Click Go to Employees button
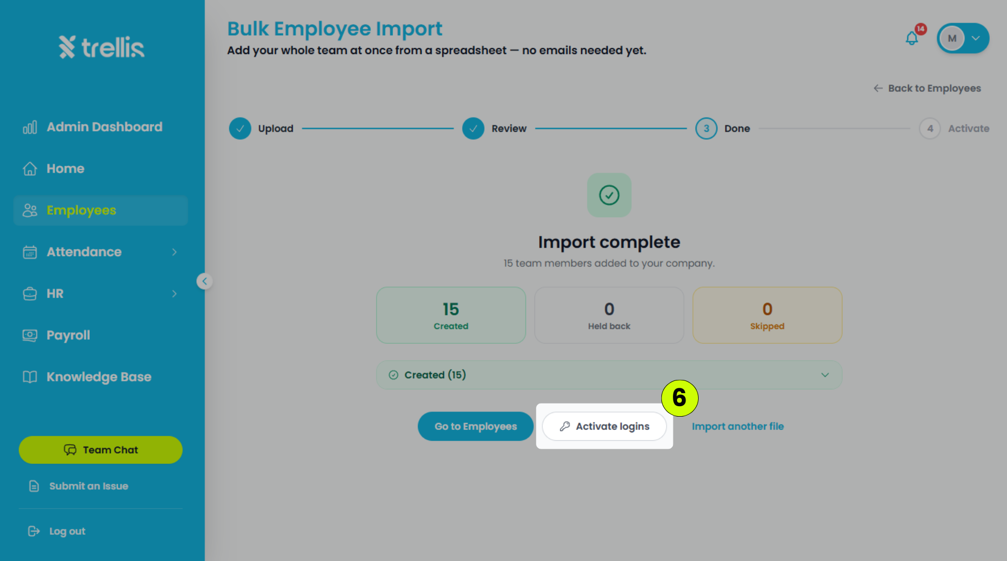This screenshot has height=561, width=1007. [476, 426]
